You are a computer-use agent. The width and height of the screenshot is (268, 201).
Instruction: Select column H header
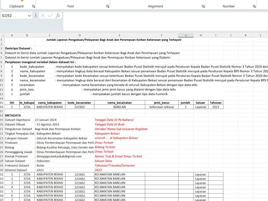(x=201, y=35)
